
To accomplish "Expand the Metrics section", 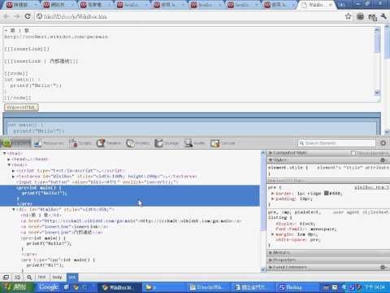I will (x=279, y=253).
